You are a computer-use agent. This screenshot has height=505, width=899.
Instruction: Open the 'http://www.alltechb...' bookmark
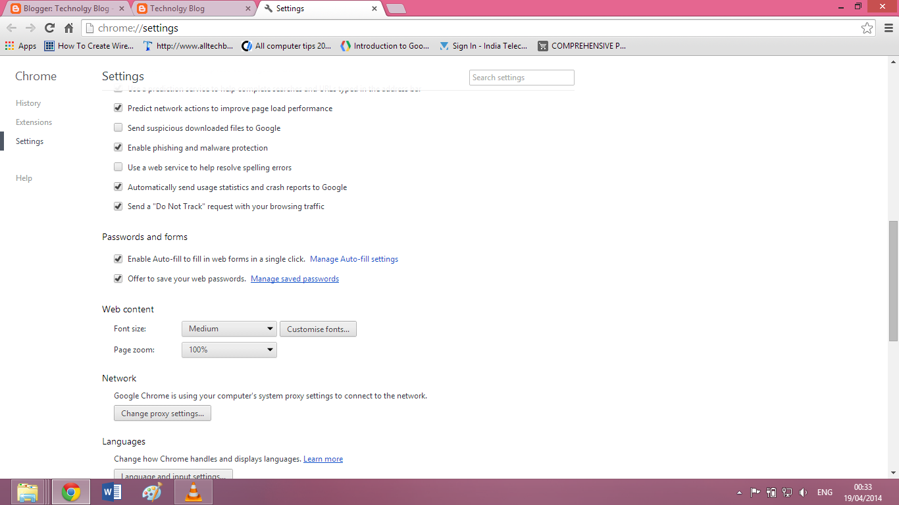coord(188,46)
